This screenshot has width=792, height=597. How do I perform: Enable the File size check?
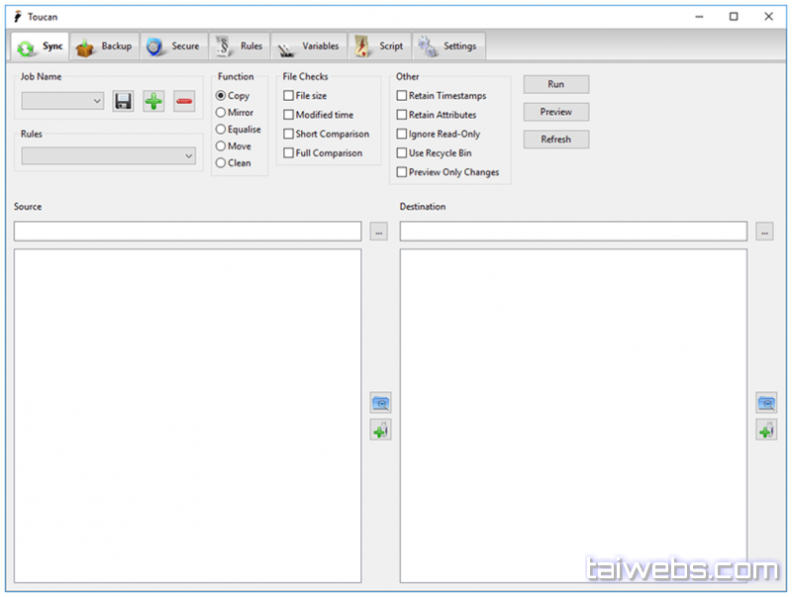pyautogui.click(x=289, y=96)
